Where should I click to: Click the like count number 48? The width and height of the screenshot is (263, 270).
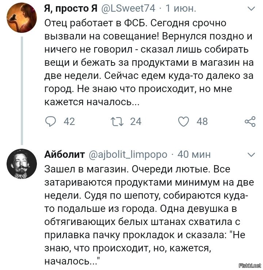click(x=202, y=121)
